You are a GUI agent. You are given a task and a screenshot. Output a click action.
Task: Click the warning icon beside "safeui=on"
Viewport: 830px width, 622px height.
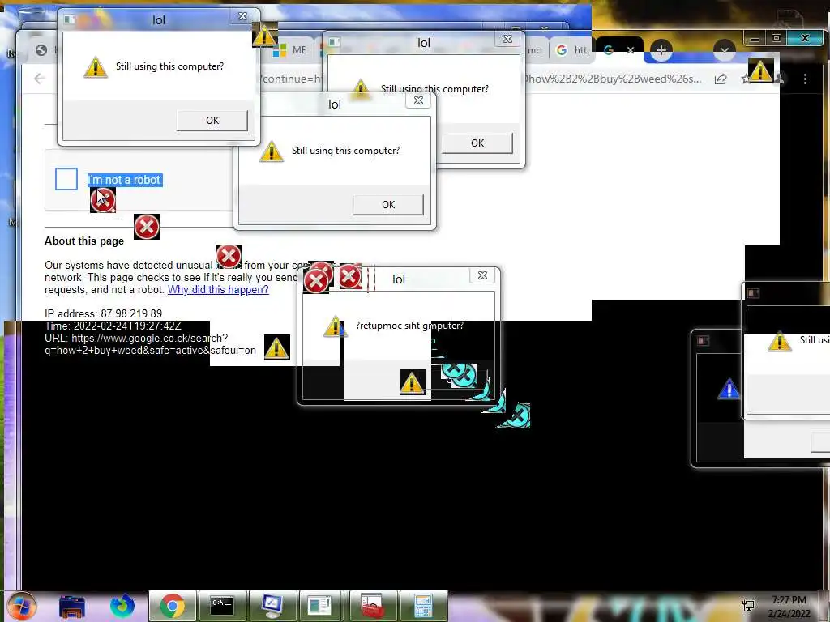coord(276,348)
